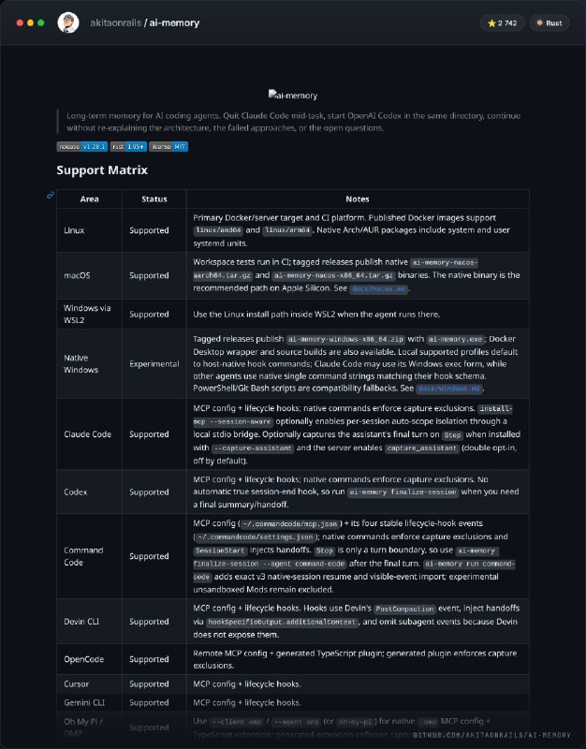Click the license MIT badge
This screenshot has width=586, height=749.
click(x=168, y=147)
